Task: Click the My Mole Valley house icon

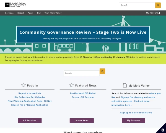Action: click(x=125, y=85)
